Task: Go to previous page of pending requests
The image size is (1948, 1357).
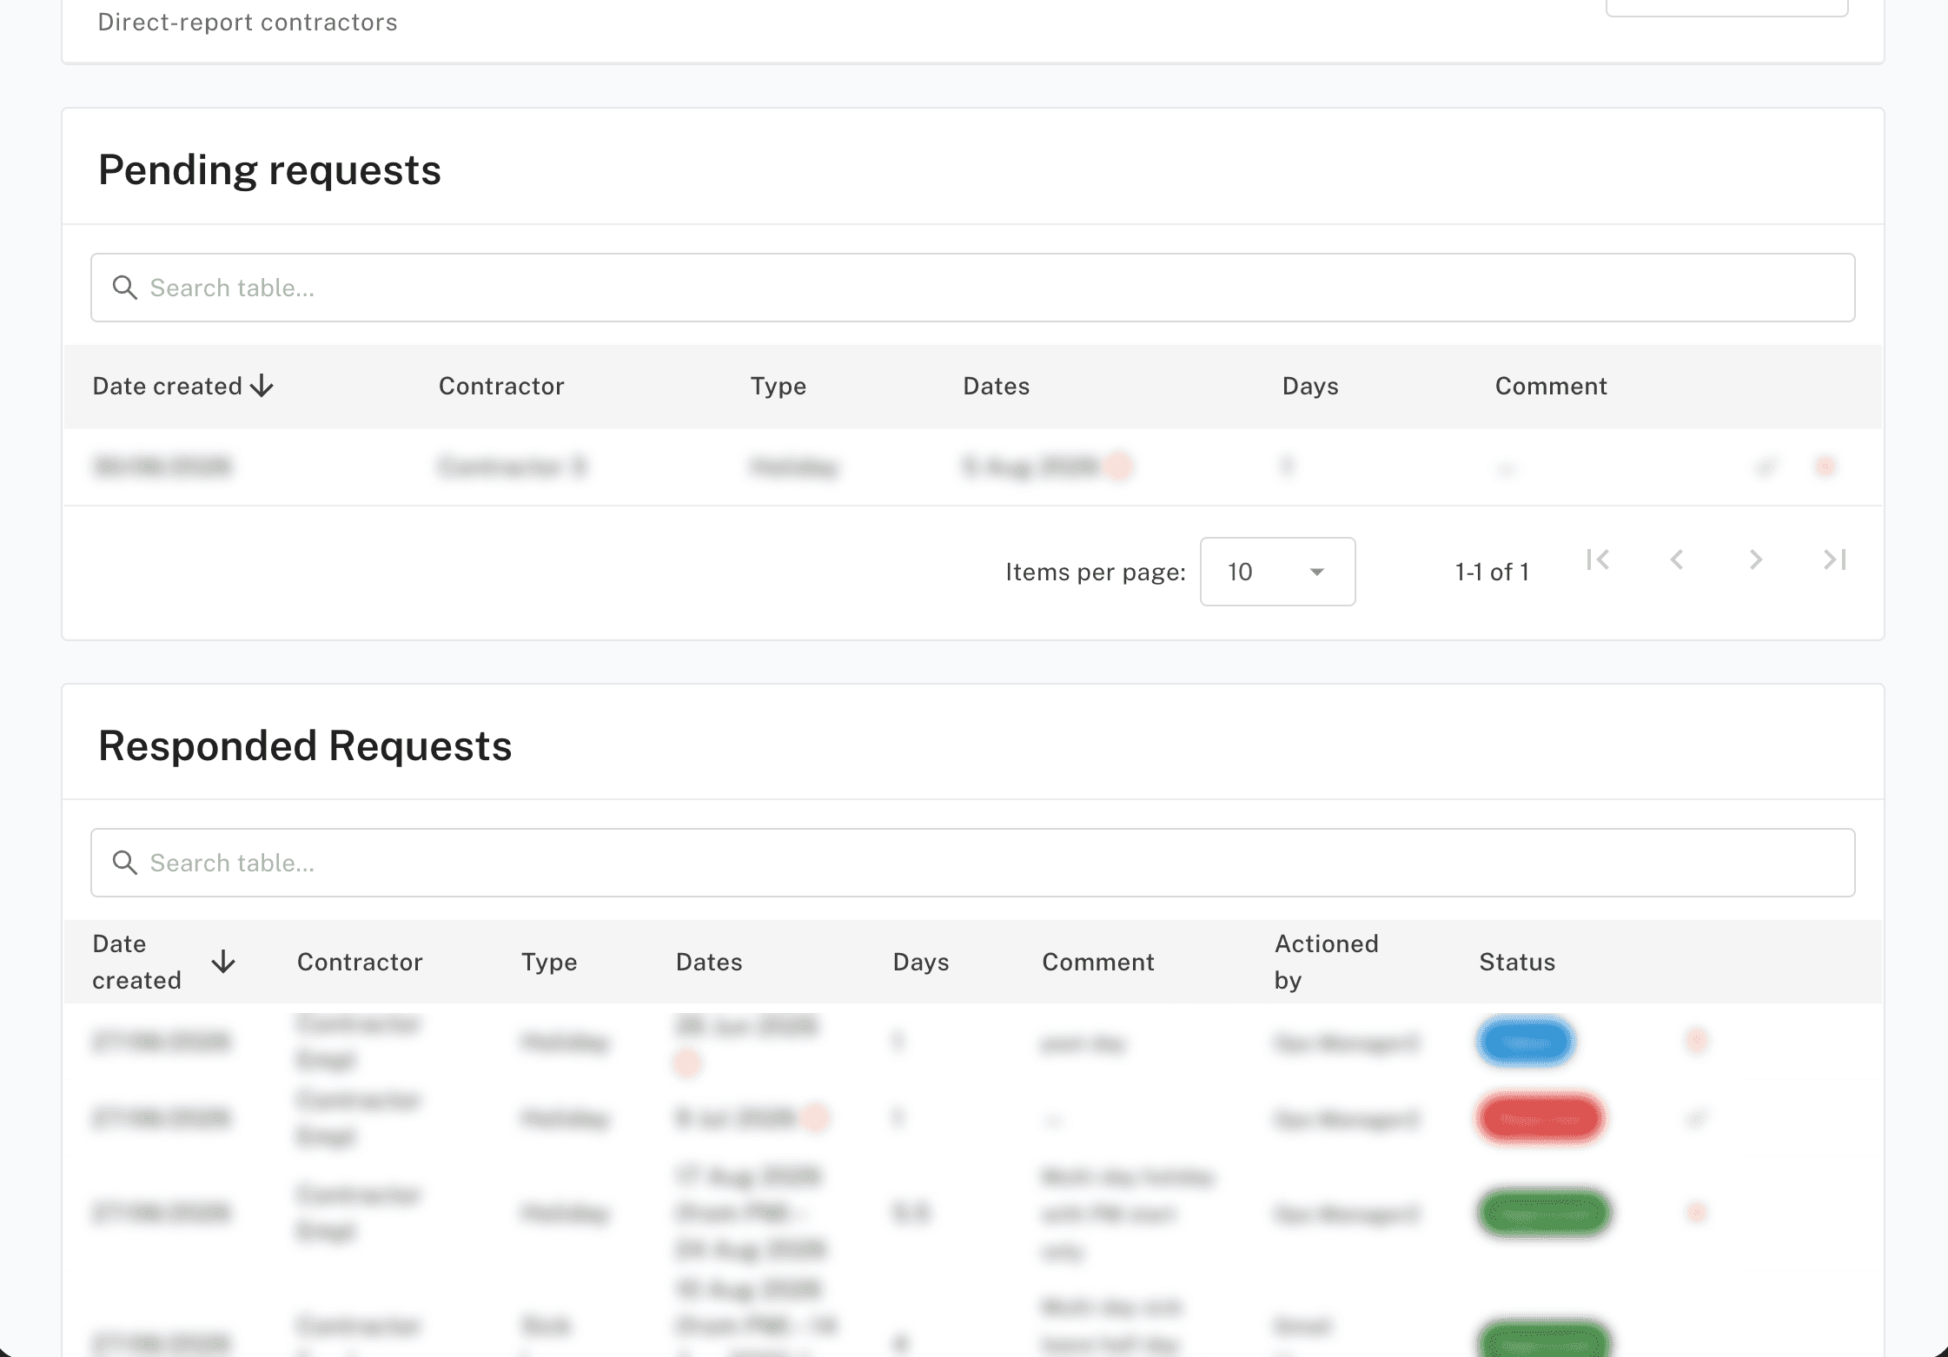Action: coord(1677,559)
